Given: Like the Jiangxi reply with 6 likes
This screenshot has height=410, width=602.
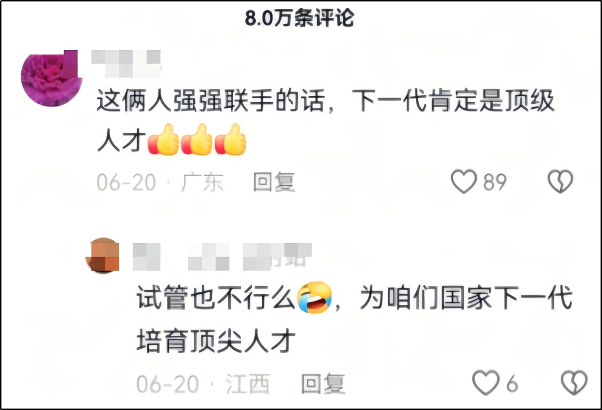Looking at the screenshot, I should (486, 383).
